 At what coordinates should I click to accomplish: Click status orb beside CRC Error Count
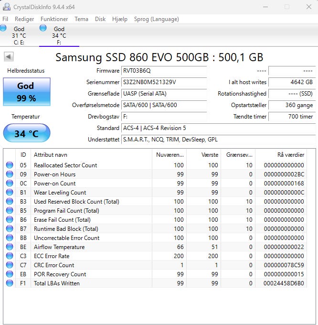(10, 265)
